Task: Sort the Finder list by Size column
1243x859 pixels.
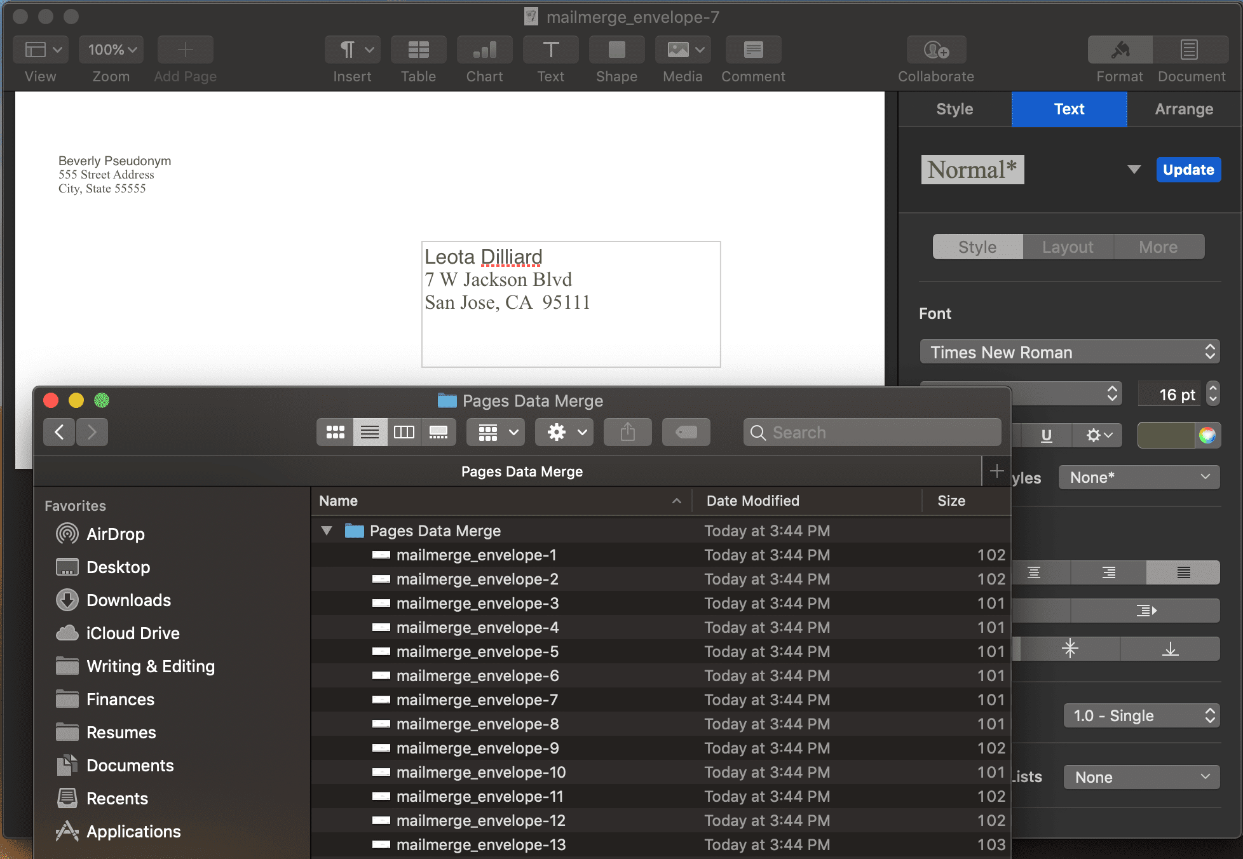Action: click(x=967, y=501)
